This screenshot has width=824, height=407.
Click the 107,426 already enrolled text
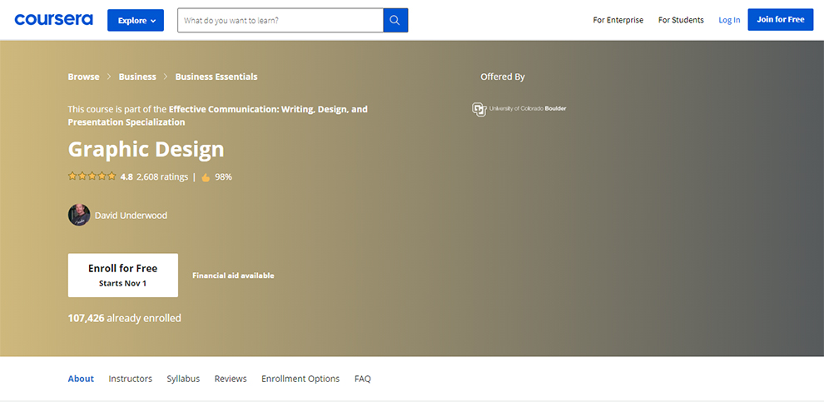125,318
